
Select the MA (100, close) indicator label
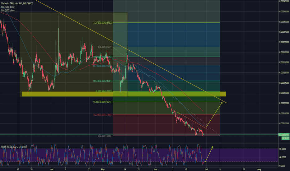tap(8, 7)
